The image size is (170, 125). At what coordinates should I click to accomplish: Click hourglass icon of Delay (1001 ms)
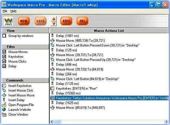(52, 35)
